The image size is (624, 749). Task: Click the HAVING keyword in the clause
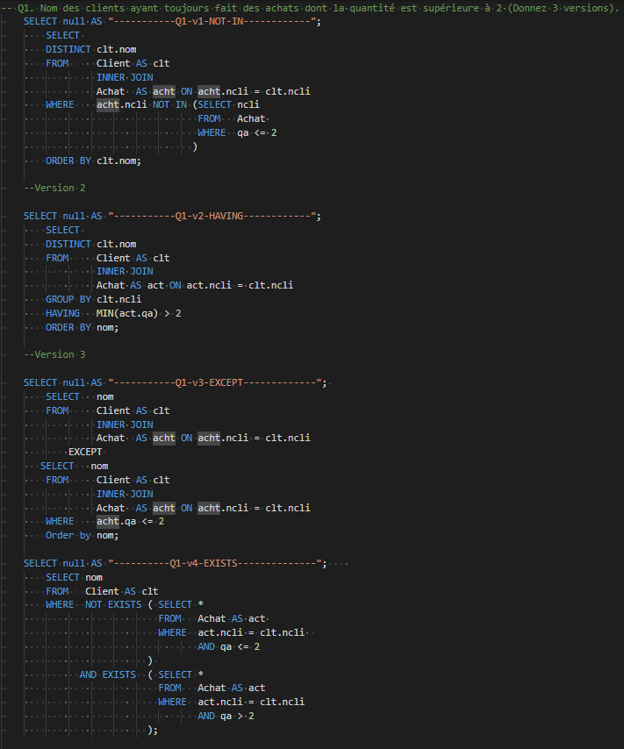(x=62, y=313)
